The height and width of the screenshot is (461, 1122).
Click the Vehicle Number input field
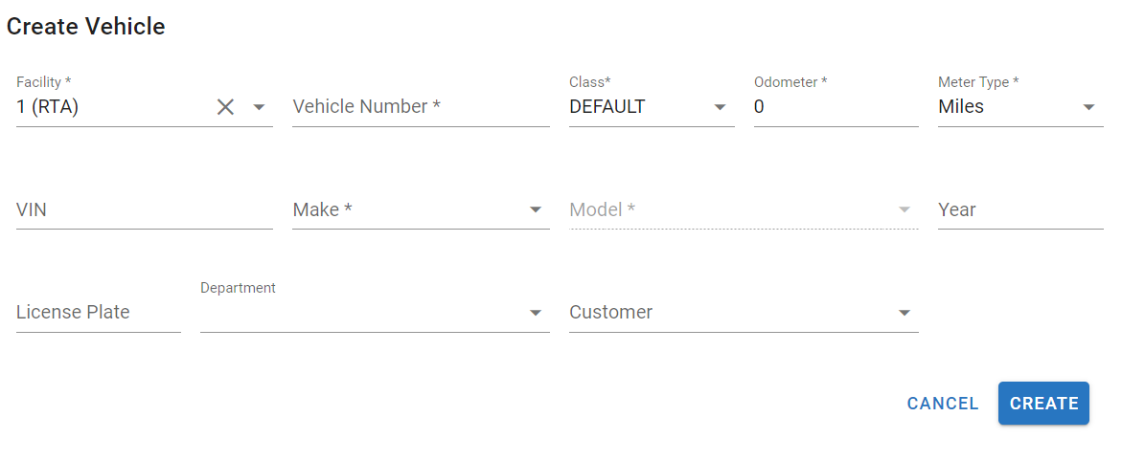420,107
